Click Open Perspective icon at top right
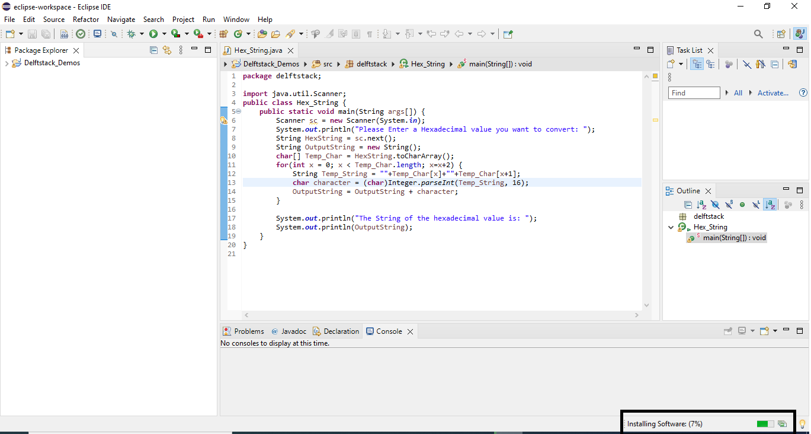The width and height of the screenshot is (811, 434). pyautogui.click(x=781, y=34)
